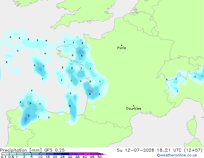The height and width of the screenshot is (158, 204).
Task: Click the 30 to 35 purple swatch
Action: coord(72,154)
